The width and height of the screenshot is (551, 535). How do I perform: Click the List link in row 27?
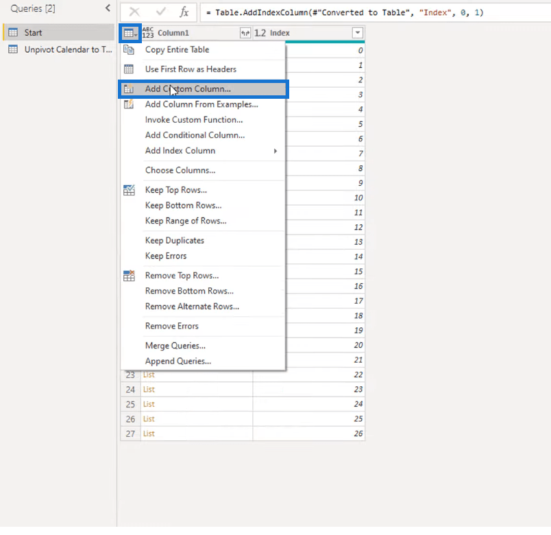(x=149, y=434)
